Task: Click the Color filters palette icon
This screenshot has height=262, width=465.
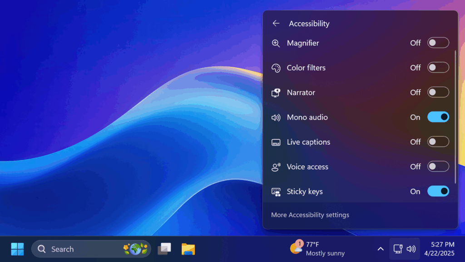Action: point(276,68)
